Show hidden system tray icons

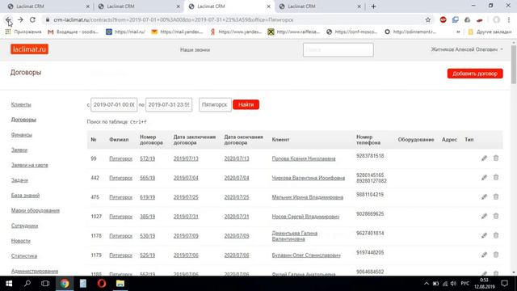(426, 284)
